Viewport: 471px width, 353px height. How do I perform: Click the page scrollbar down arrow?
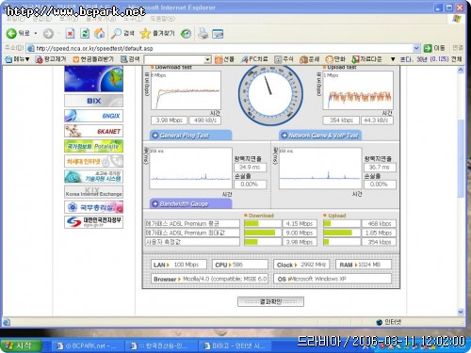tap(461, 312)
